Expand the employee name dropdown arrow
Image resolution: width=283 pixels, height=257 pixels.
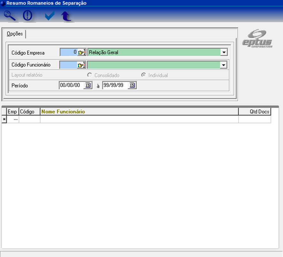click(224, 65)
